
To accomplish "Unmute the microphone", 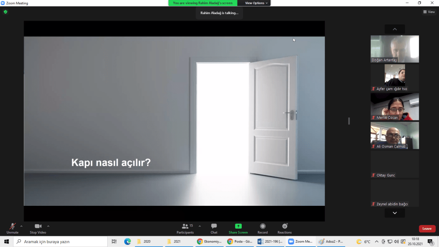I will coord(12,228).
